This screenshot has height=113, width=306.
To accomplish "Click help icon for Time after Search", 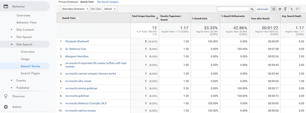I will click(272, 19).
